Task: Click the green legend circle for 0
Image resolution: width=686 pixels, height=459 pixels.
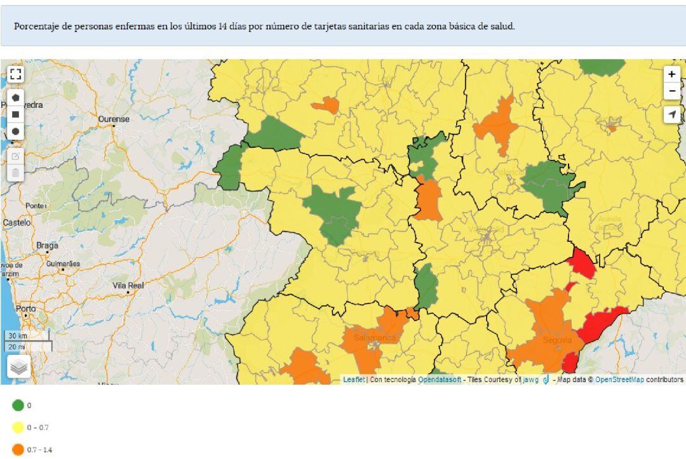Action: point(18,405)
